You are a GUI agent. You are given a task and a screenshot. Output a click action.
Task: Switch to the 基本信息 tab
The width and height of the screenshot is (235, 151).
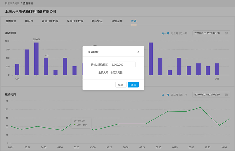pyautogui.click(x=11, y=22)
